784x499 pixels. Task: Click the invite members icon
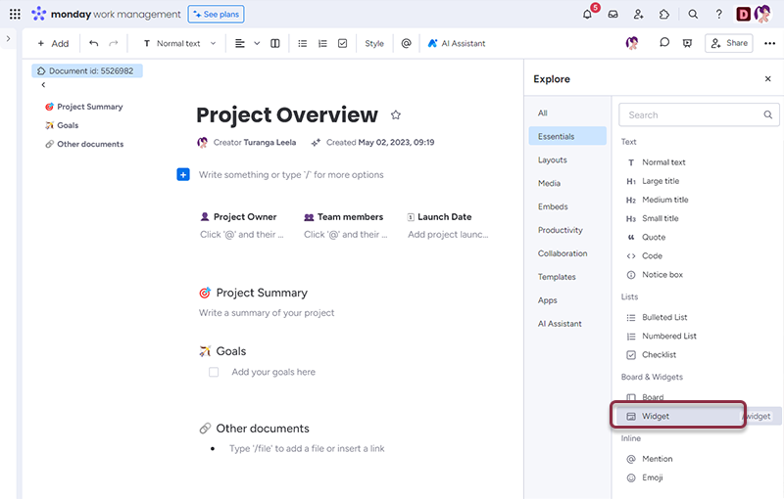639,15
